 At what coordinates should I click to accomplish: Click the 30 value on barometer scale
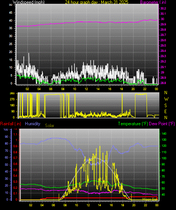(162, 19)
